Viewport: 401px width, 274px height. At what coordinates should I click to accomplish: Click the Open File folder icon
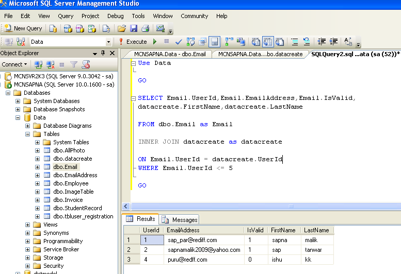point(122,28)
